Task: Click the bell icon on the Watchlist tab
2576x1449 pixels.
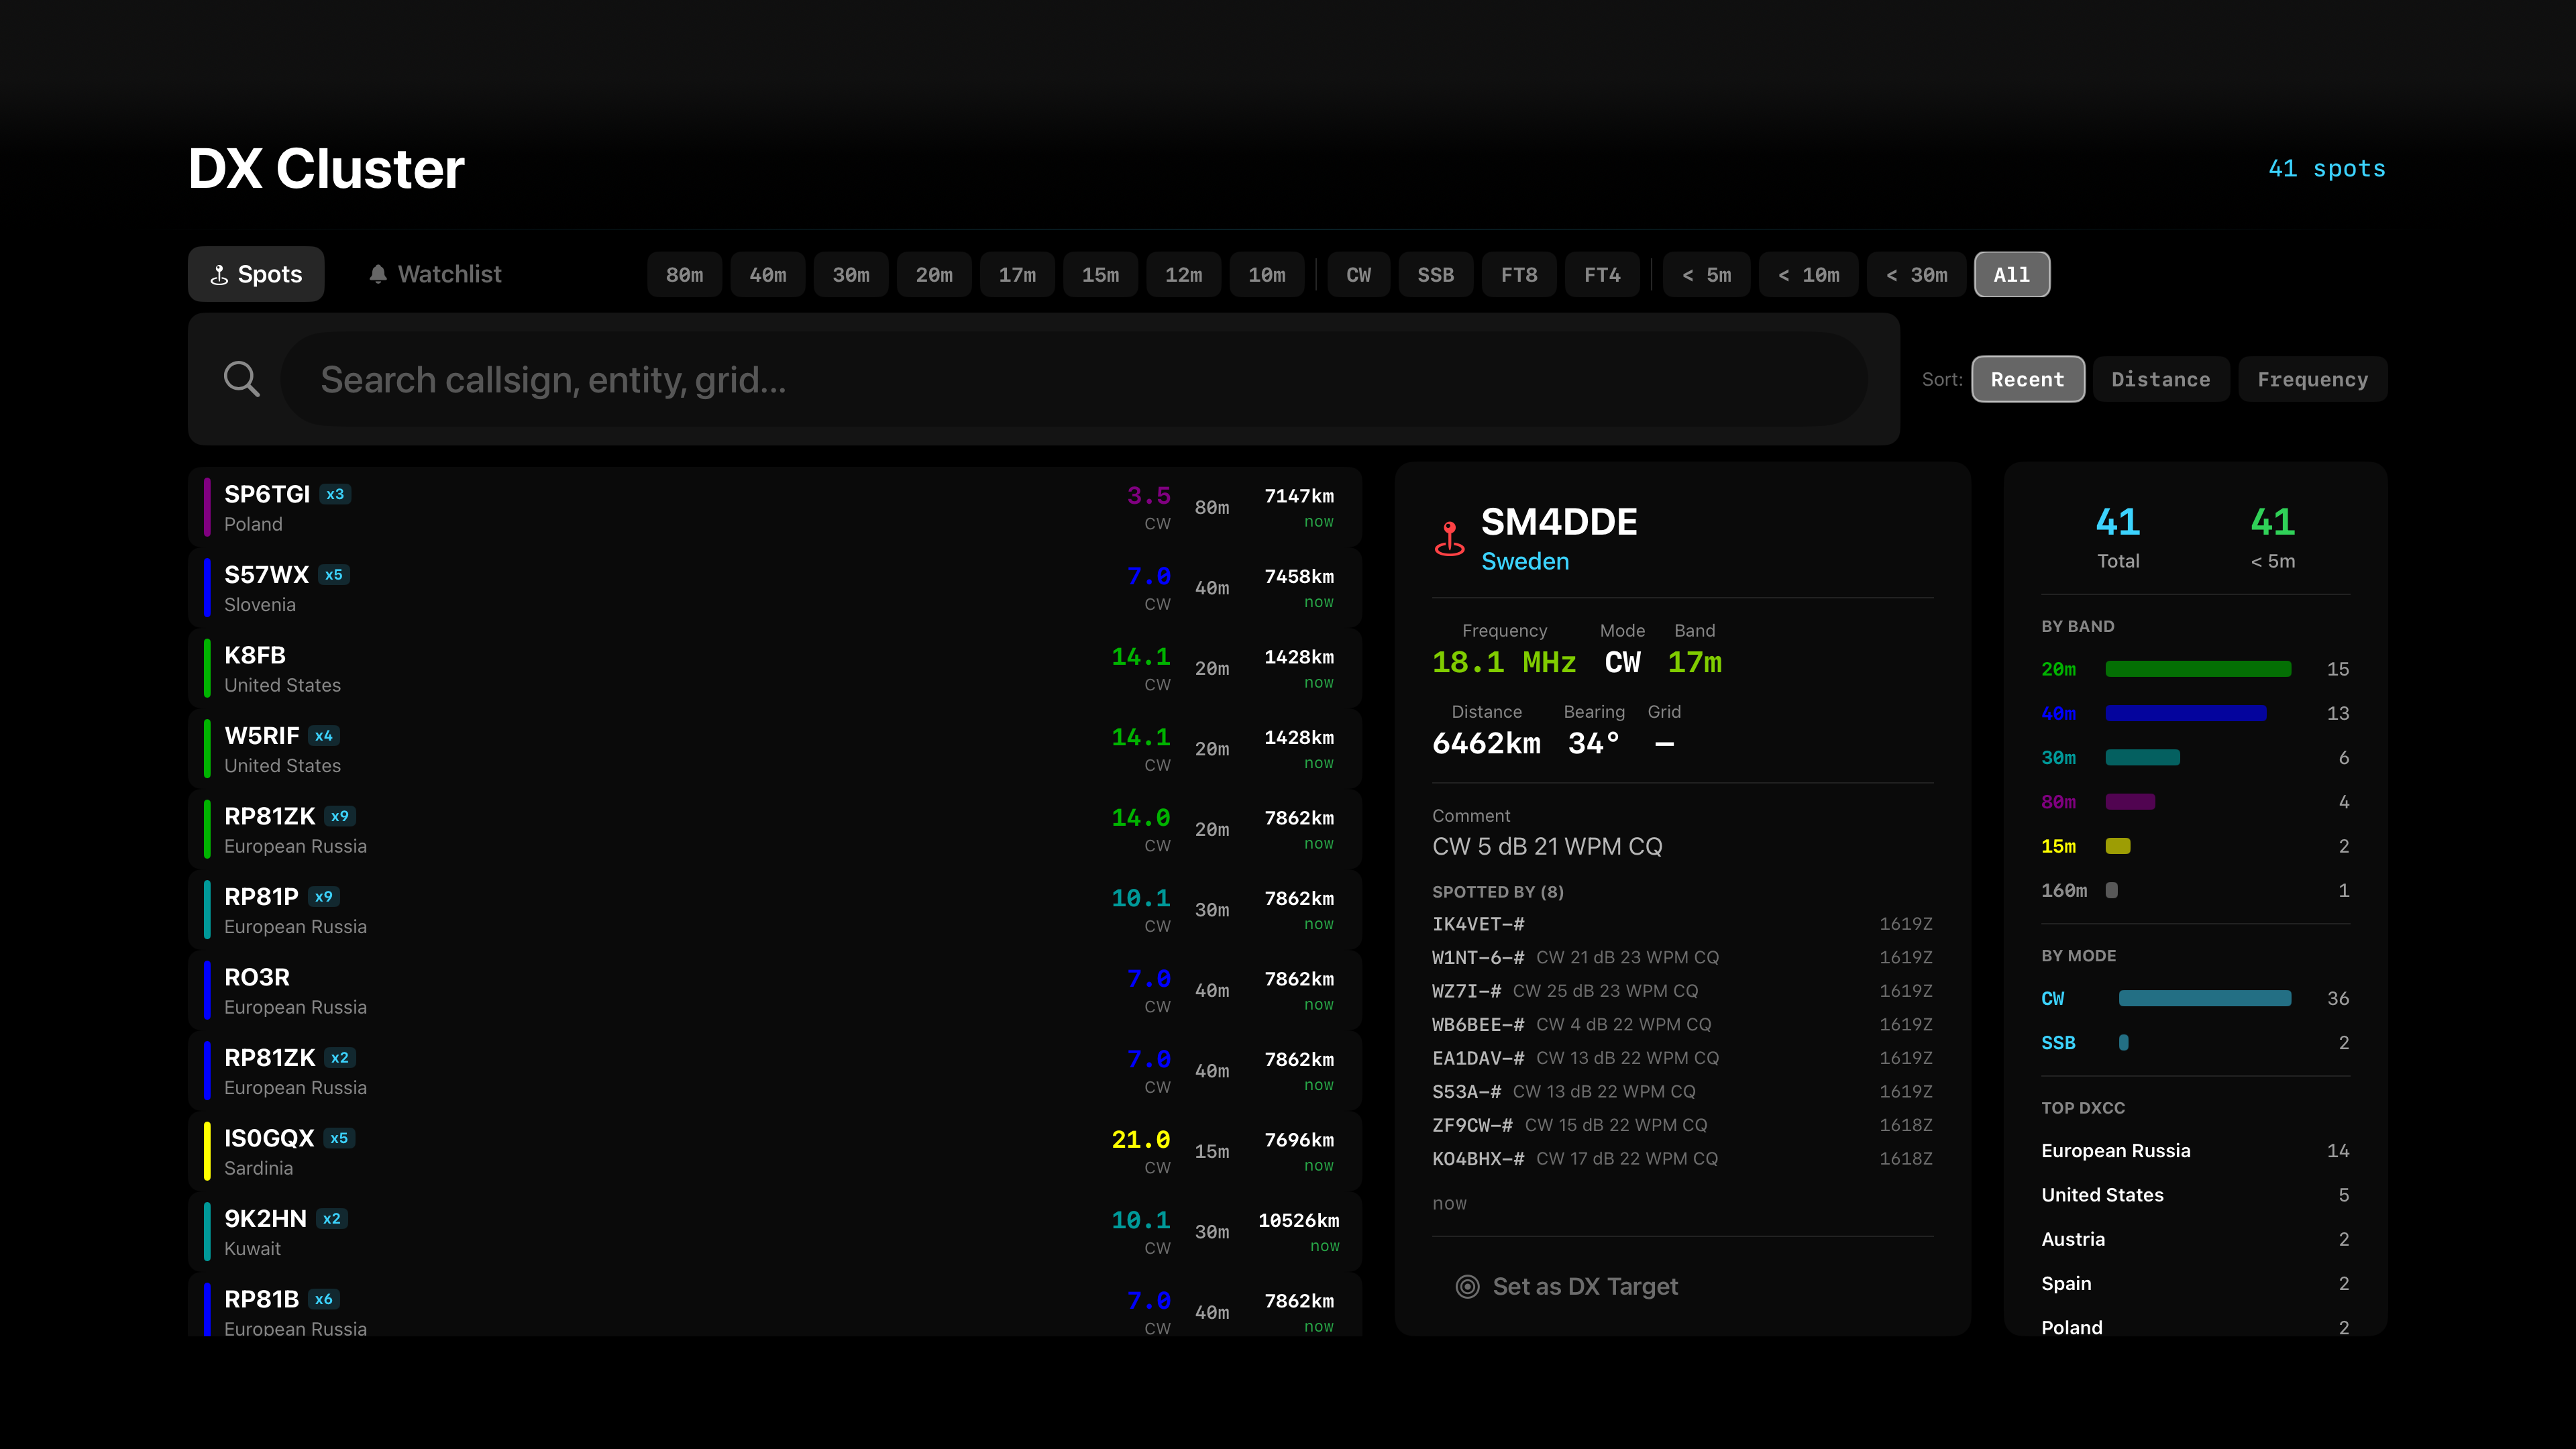Action: 378,274
